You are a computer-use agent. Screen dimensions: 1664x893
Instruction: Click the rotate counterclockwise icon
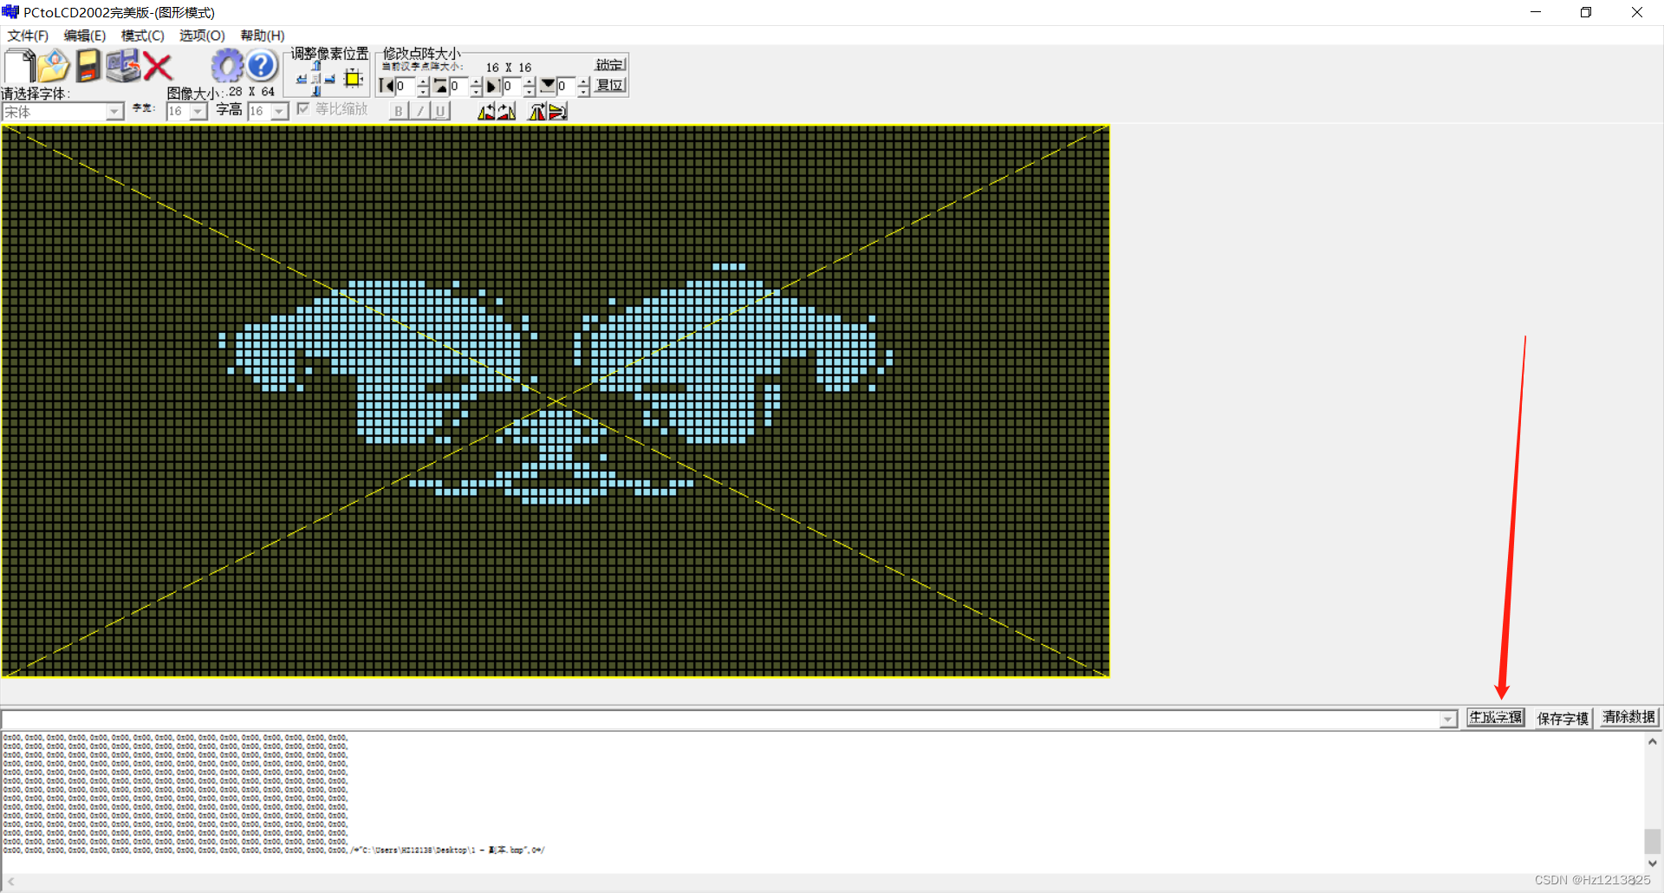point(486,111)
